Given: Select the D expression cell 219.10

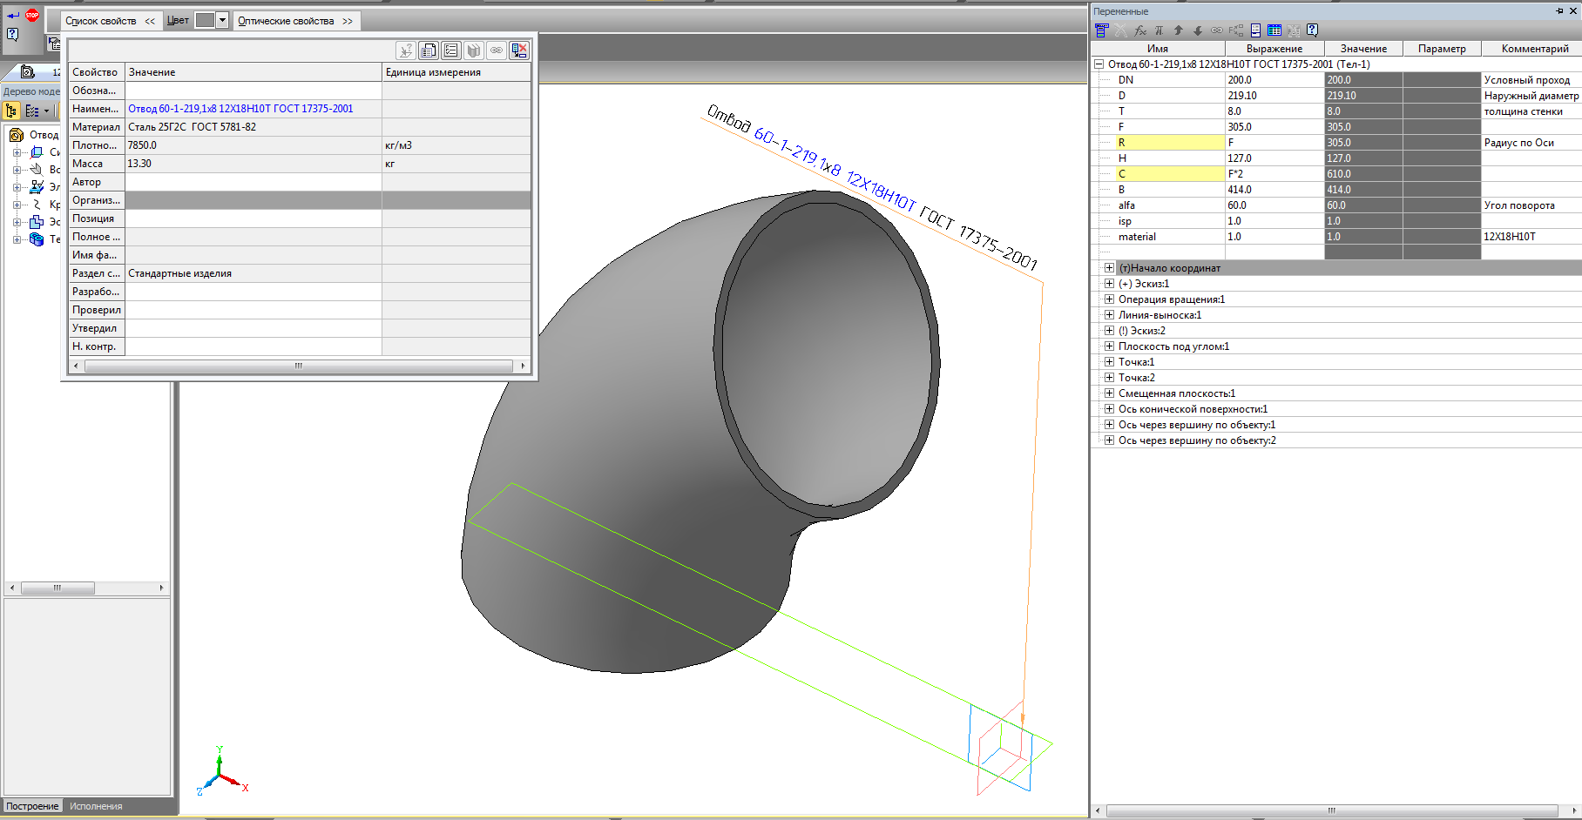Looking at the screenshot, I should click(x=1274, y=96).
